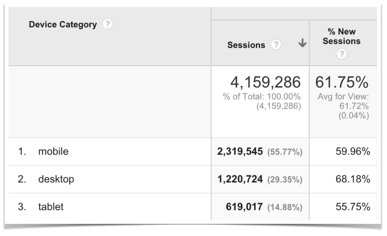
Task: Open the tablet device category row
Action: [51, 207]
